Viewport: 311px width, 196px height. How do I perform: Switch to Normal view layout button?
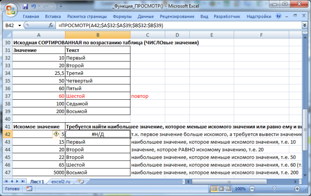214,189
